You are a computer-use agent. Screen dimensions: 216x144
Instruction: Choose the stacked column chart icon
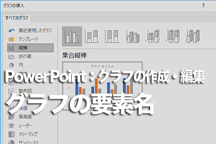click(x=92, y=36)
